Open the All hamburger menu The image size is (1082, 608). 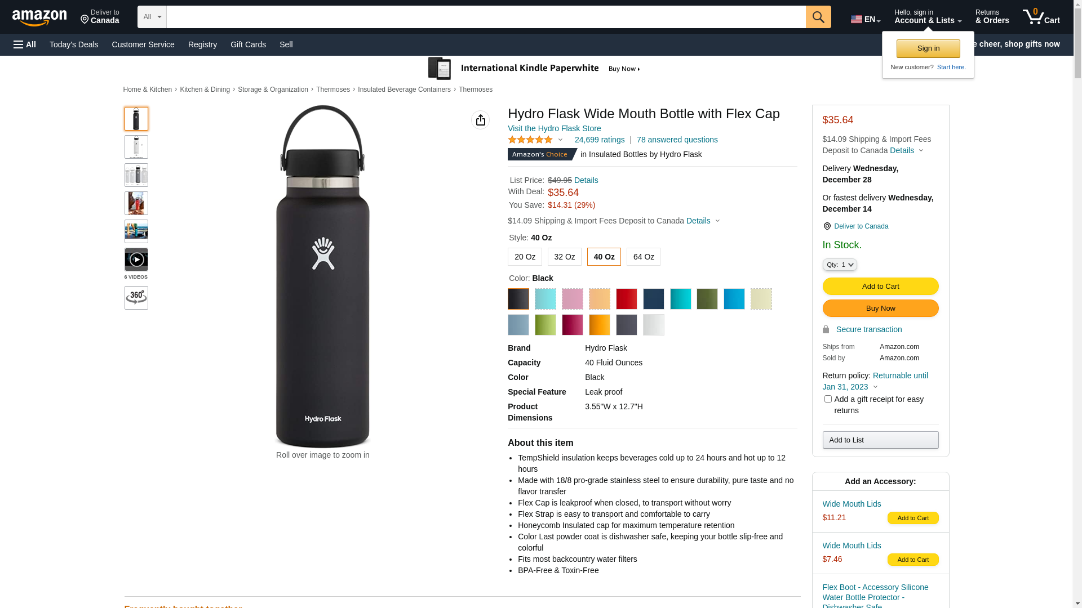pyautogui.click(x=25, y=44)
